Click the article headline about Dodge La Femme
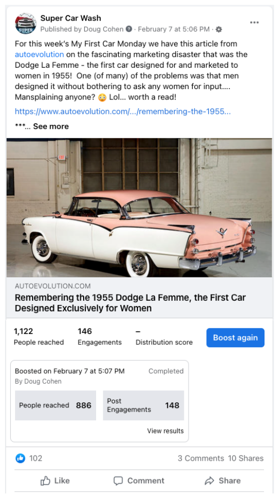This screenshot has width=279, height=497. (130, 303)
